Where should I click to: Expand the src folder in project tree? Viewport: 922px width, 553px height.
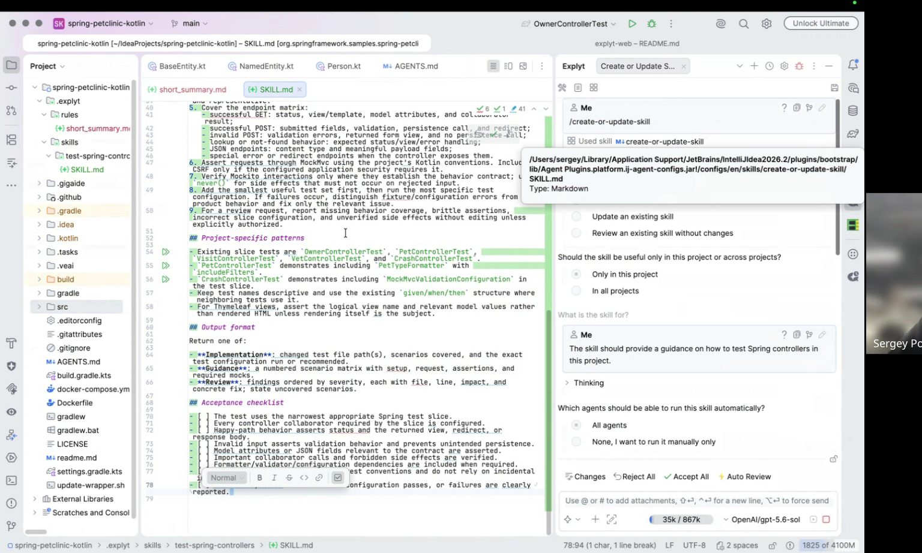[39, 306]
